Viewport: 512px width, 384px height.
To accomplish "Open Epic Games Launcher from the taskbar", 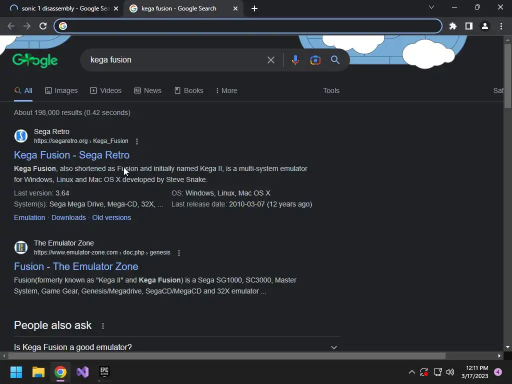I will tap(104, 372).
